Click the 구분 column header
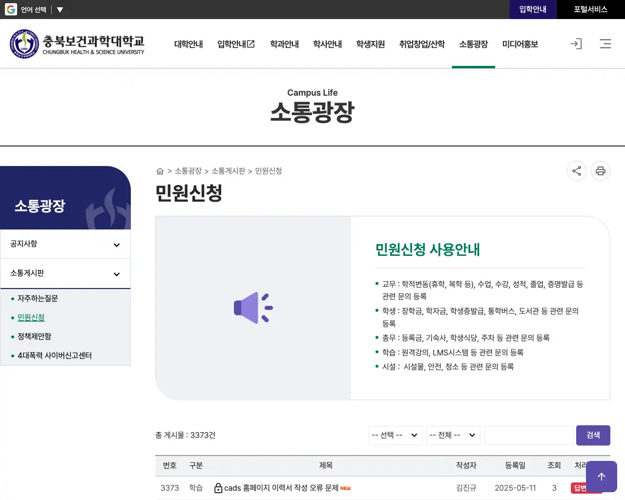Image resolution: width=625 pixels, height=500 pixels. pyautogui.click(x=196, y=465)
